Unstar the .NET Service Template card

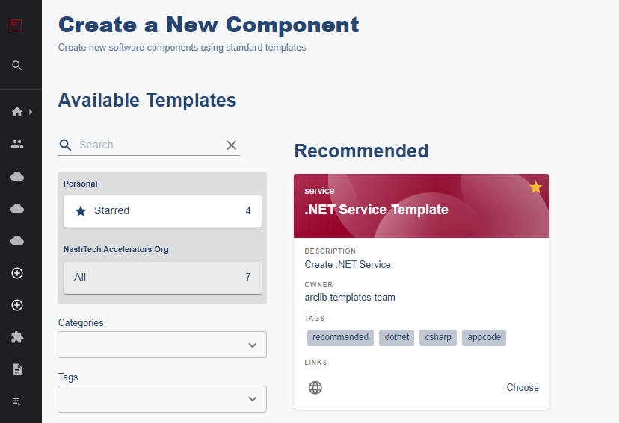click(x=535, y=187)
